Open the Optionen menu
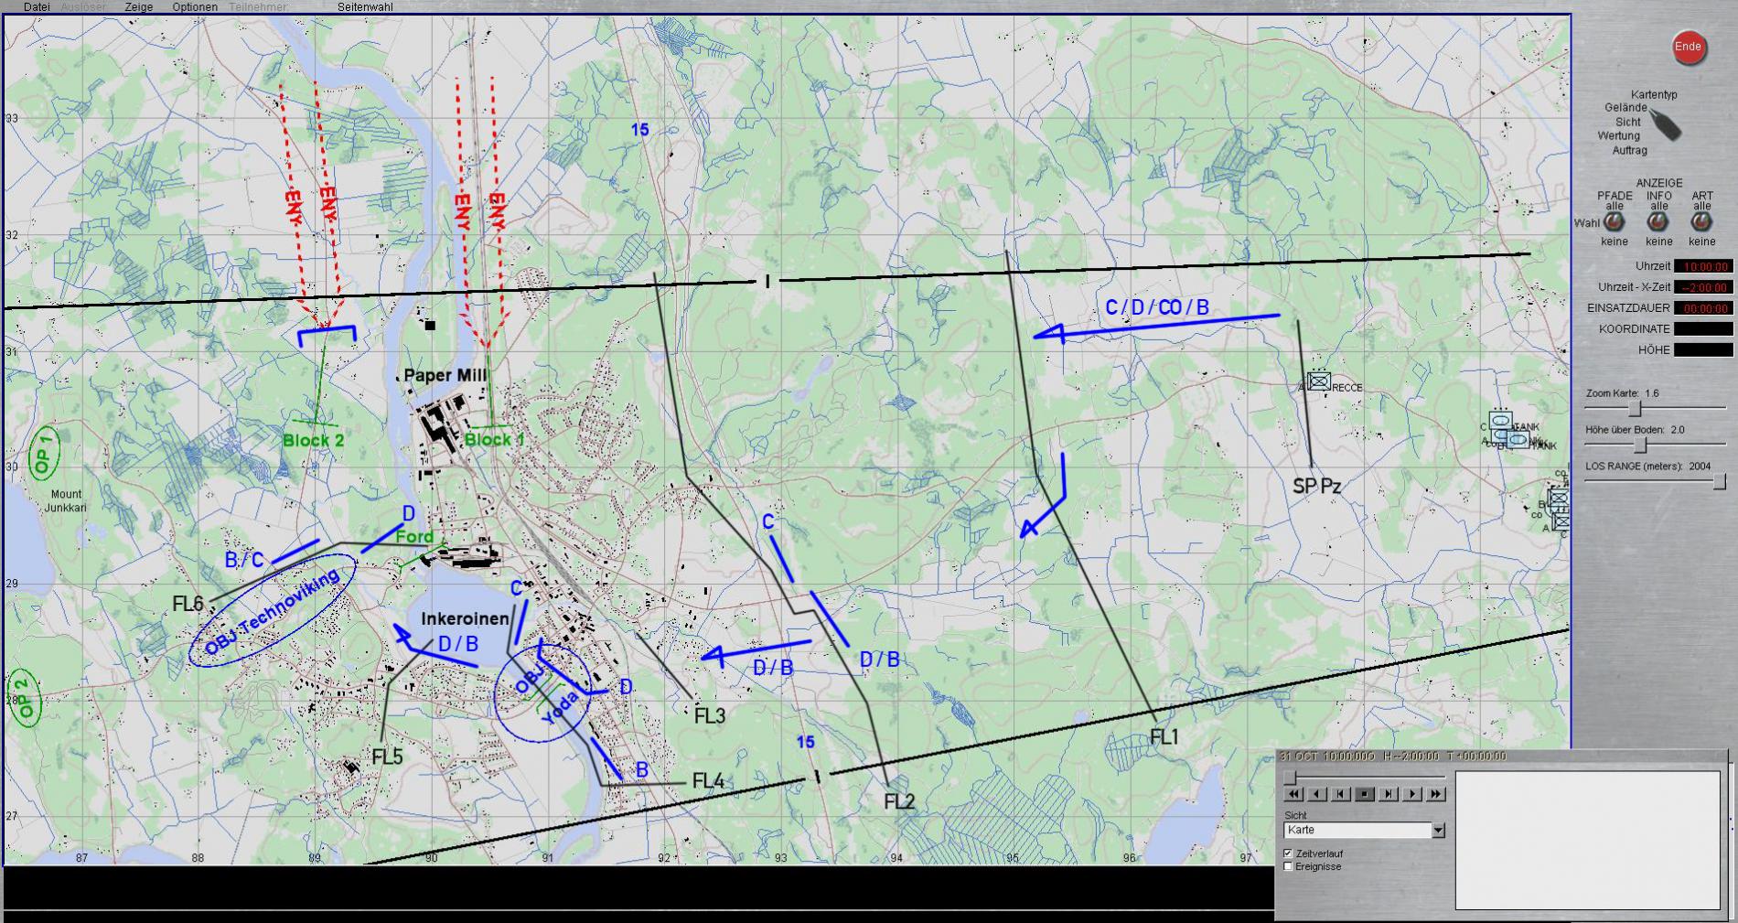 pyautogui.click(x=195, y=7)
